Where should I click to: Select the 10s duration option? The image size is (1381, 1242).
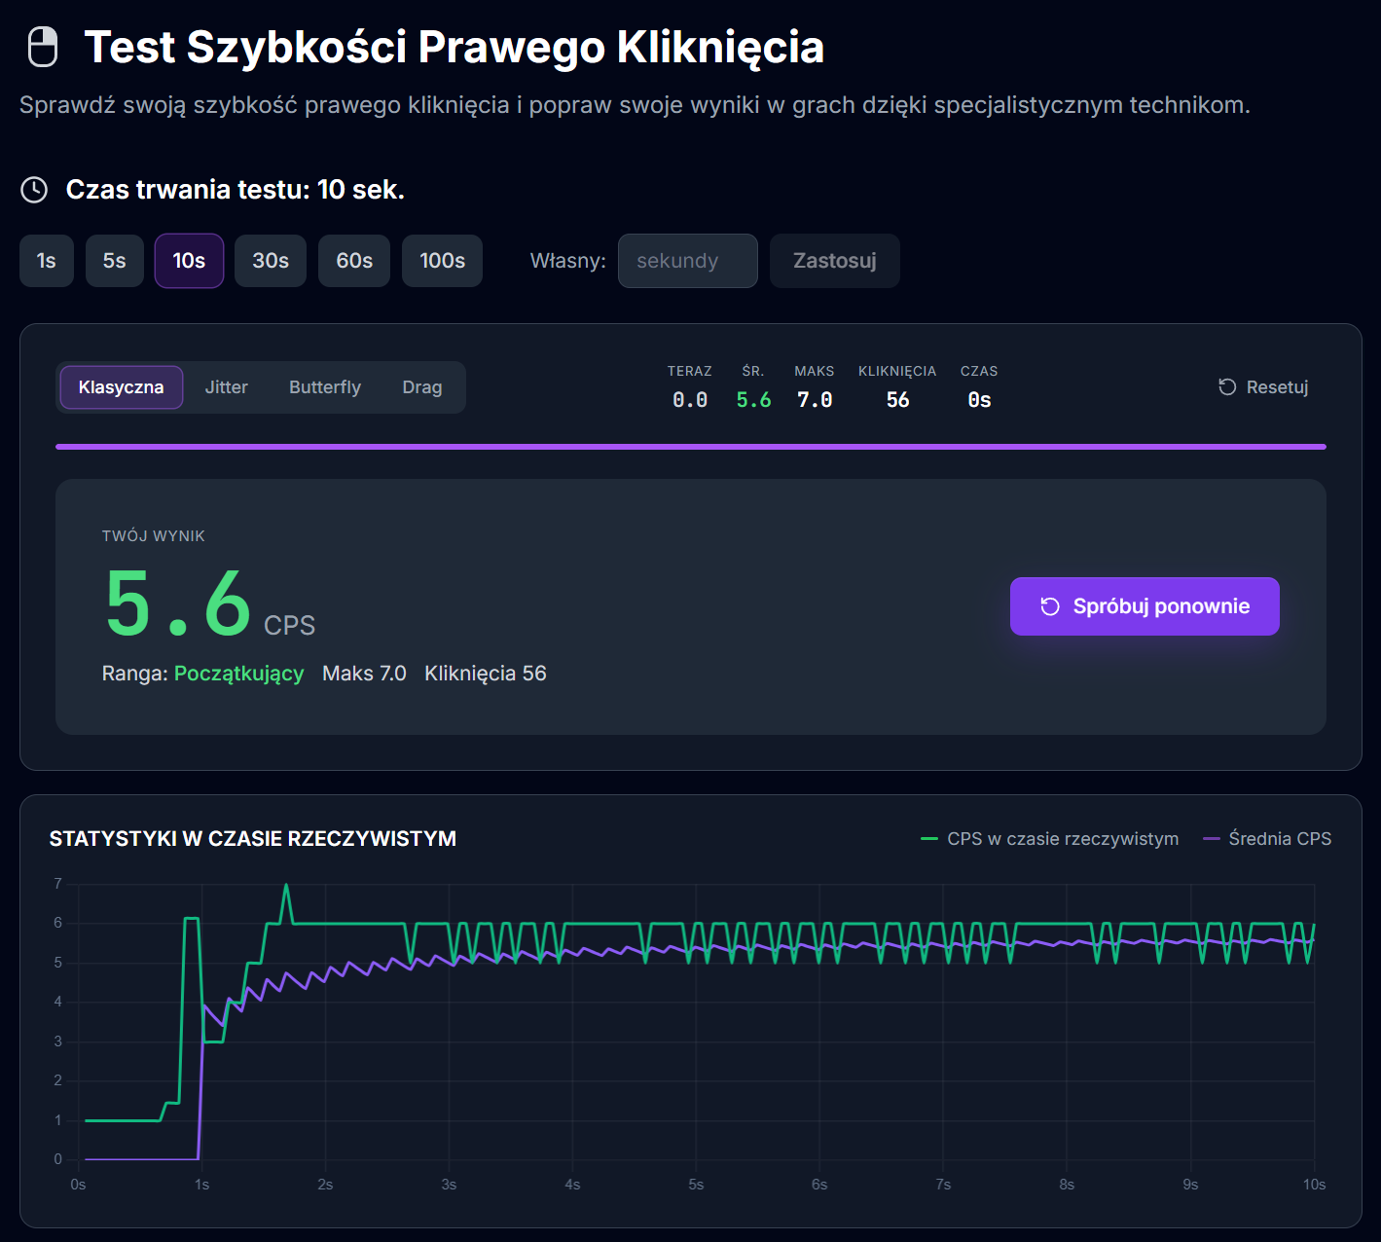pos(189,261)
